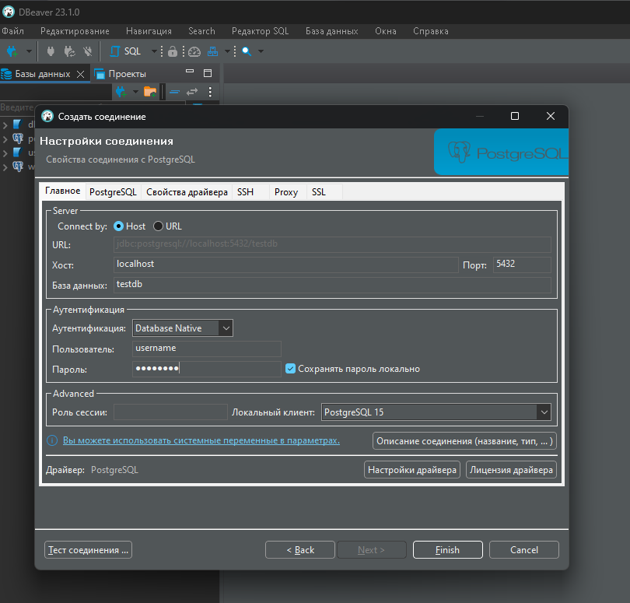Open the Редактирование menu
The image size is (630, 603).
pos(75,31)
